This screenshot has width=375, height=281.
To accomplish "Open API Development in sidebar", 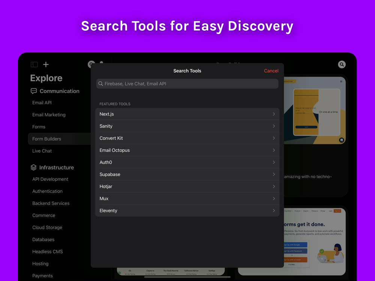I will 50,179.
